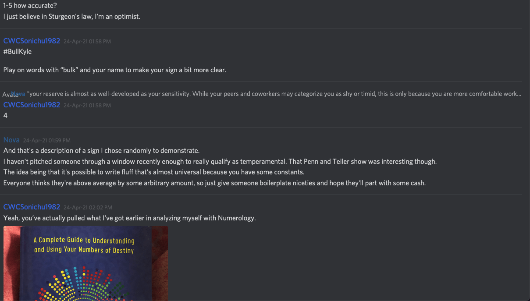Click the message mentioning Numerology
Screen dimensions: 530x301
click(129, 218)
